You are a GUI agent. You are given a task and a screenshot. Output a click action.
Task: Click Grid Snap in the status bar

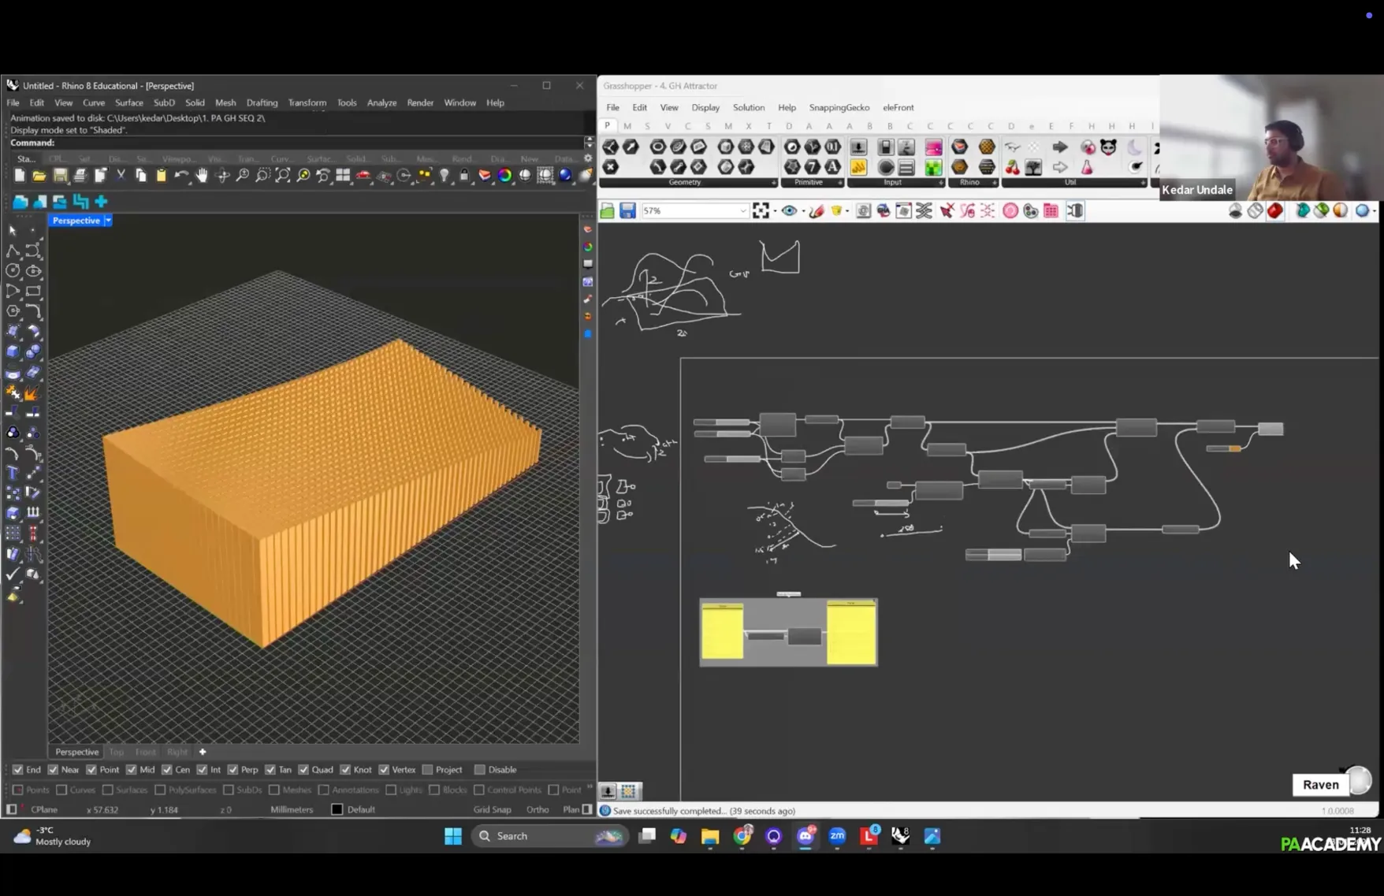[492, 809]
